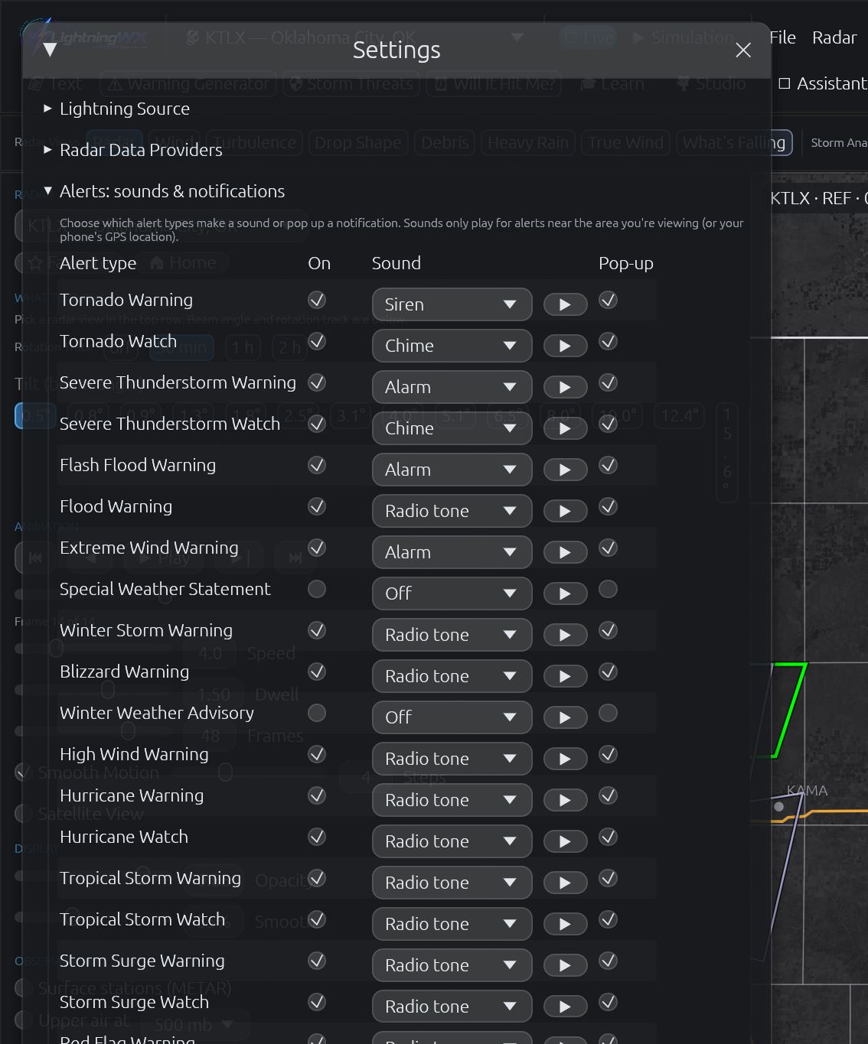Turn on Winter Weather Advisory alert
Image resolution: width=868 pixels, height=1044 pixels.
(317, 713)
